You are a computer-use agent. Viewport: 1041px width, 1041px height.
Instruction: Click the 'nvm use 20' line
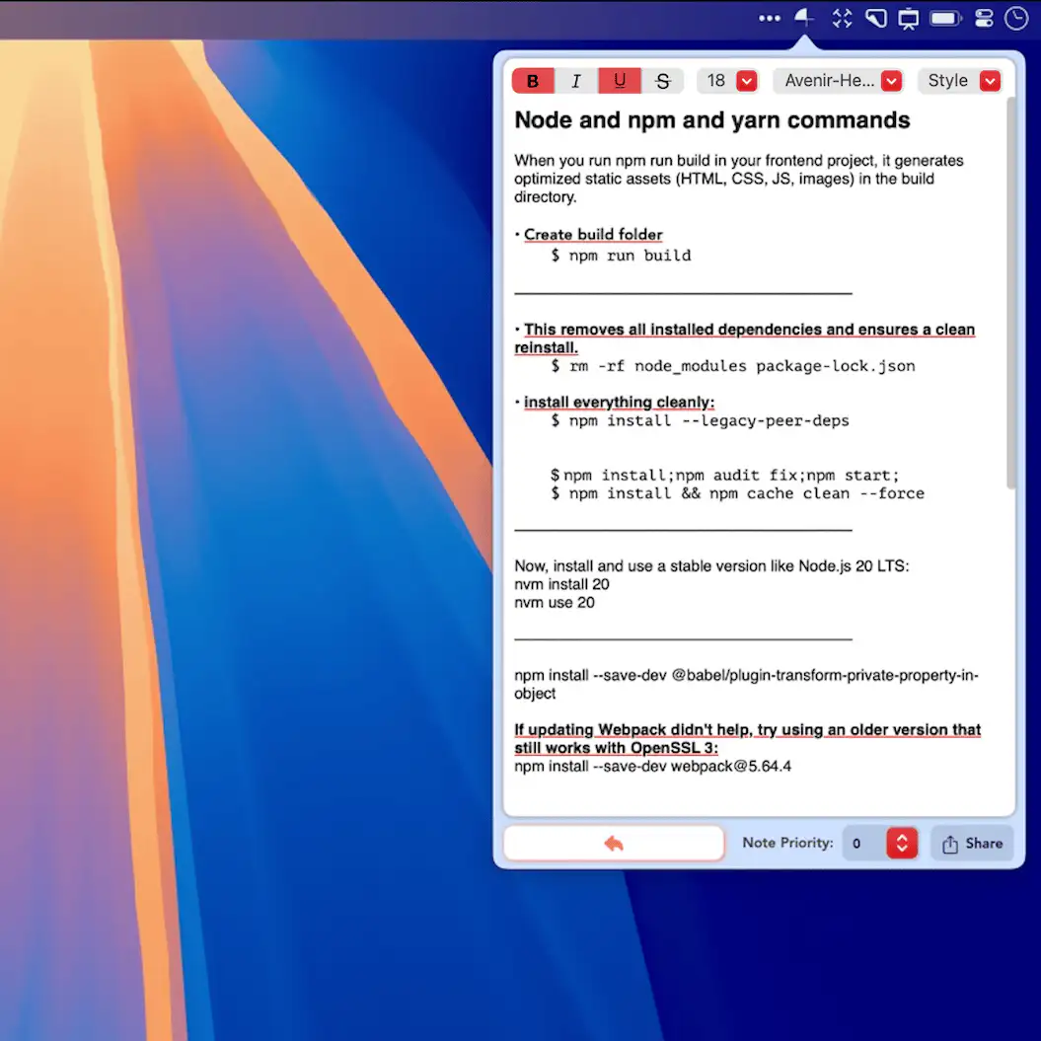pos(555,603)
